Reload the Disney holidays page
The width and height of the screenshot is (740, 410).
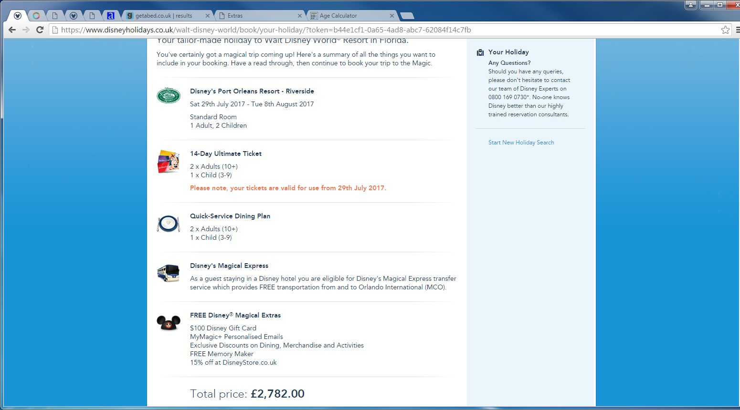(x=40, y=30)
